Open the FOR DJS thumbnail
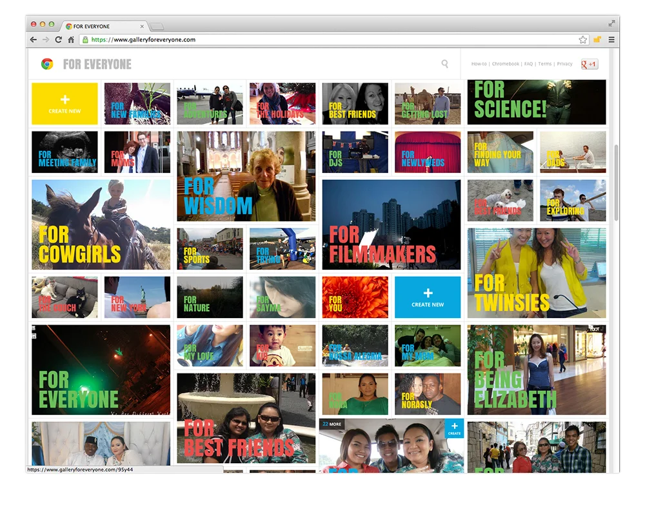Screen dimensions: 645x509 [x=355, y=152]
